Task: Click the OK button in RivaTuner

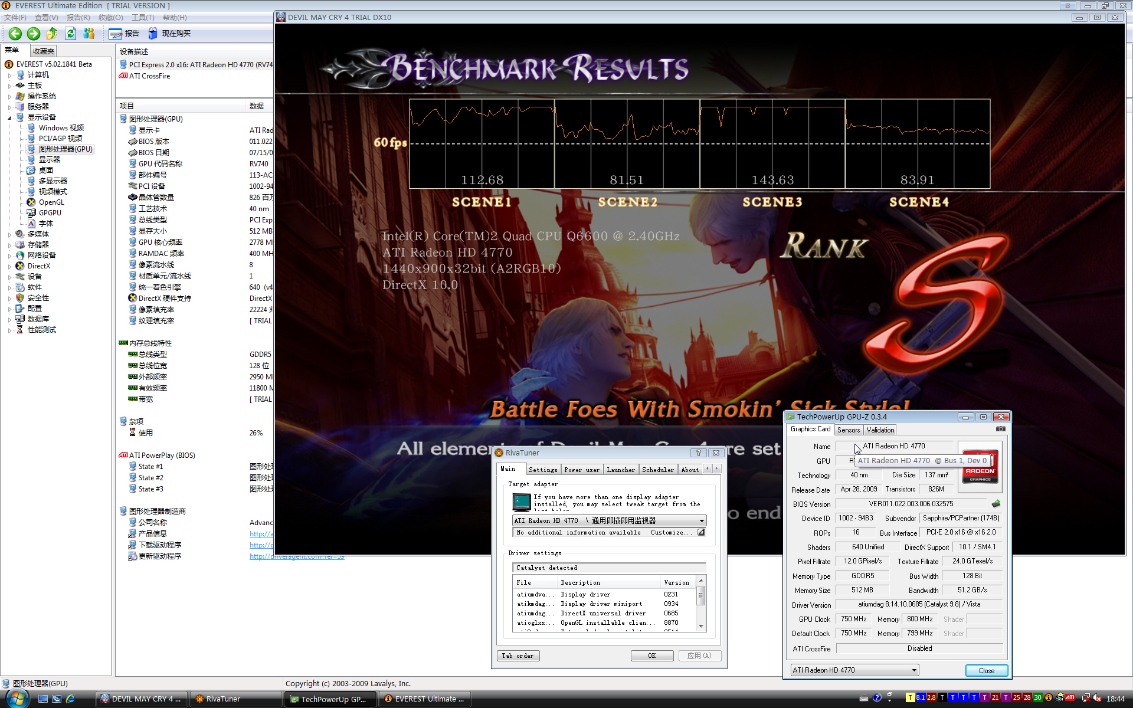Action: pos(652,655)
